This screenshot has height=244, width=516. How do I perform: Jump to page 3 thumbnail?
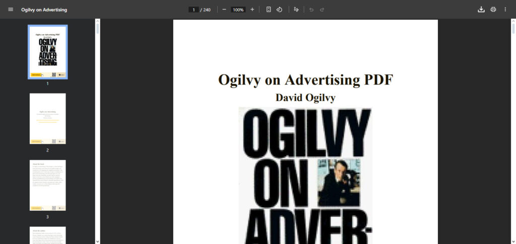(x=48, y=185)
